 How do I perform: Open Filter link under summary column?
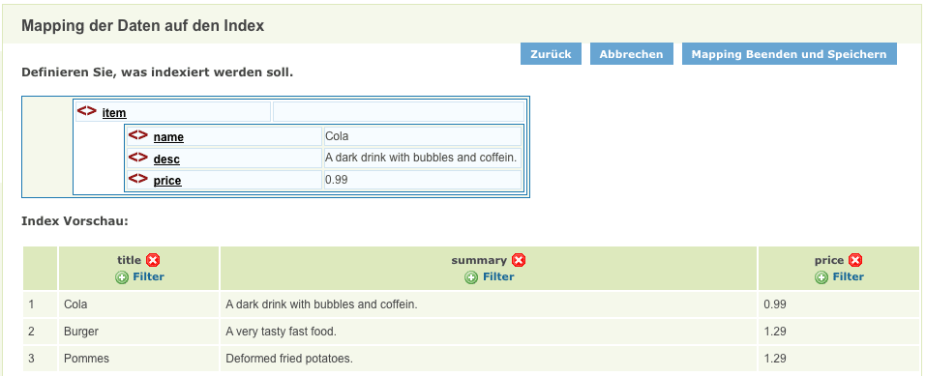[x=498, y=276]
